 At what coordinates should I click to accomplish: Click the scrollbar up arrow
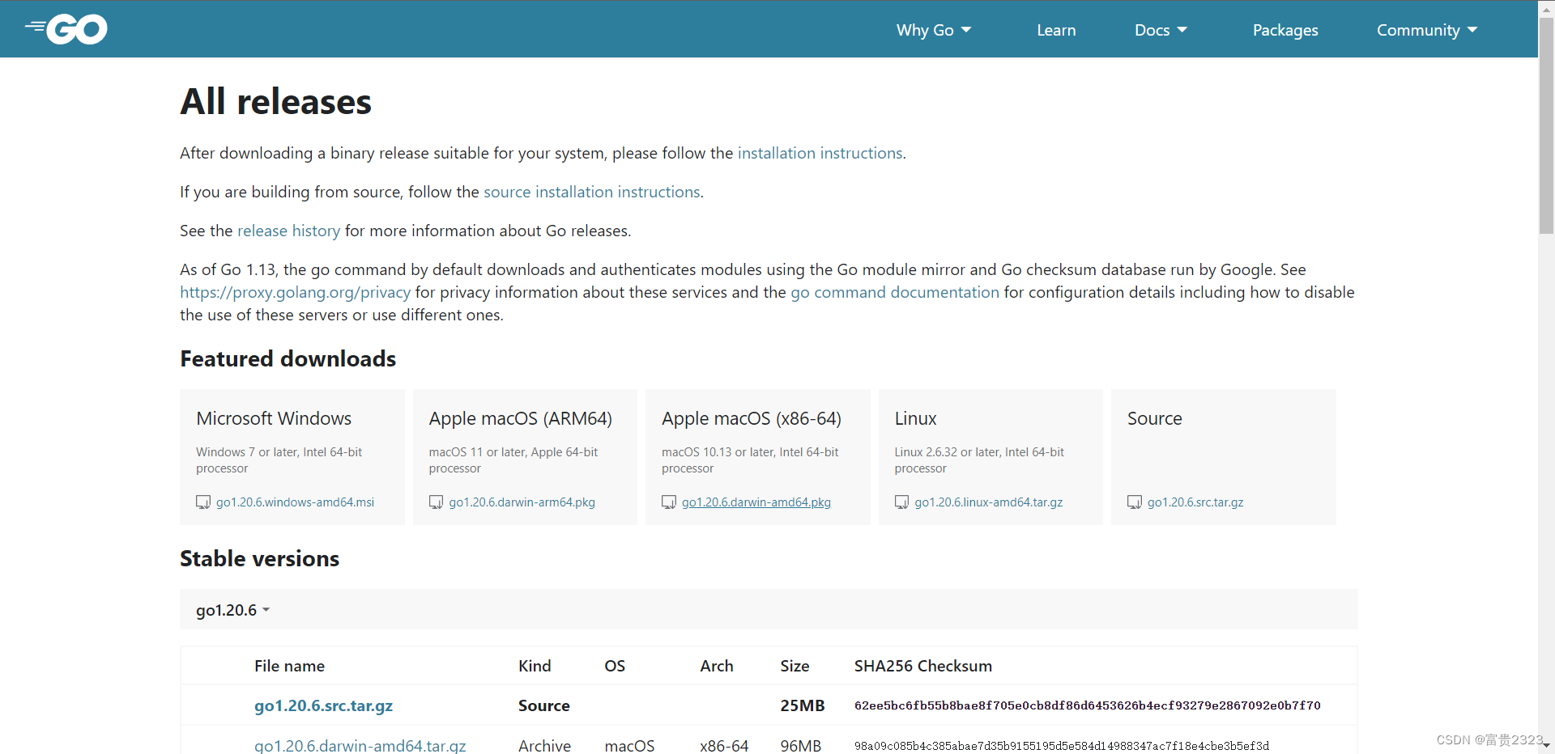click(x=1546, y=8)
